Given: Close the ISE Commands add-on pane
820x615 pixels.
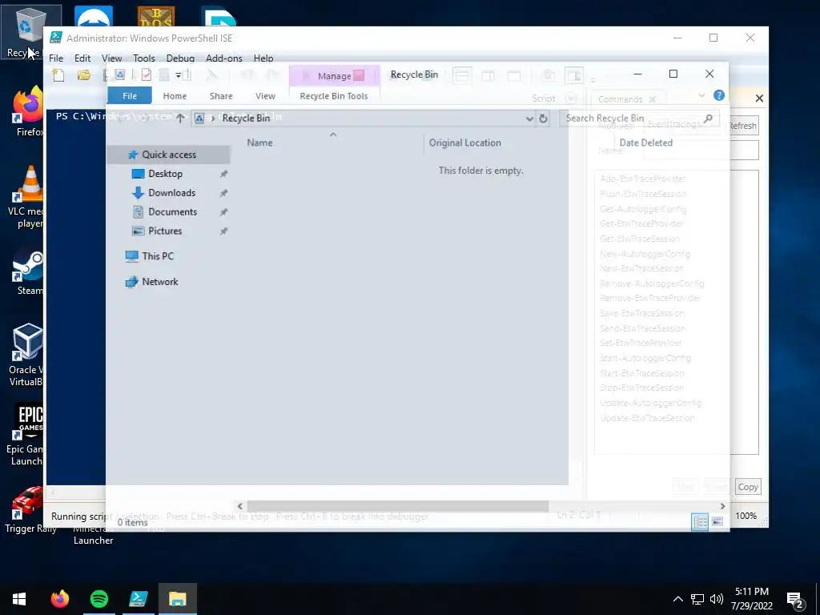Looking at the screenshot, I should point(759,98).
